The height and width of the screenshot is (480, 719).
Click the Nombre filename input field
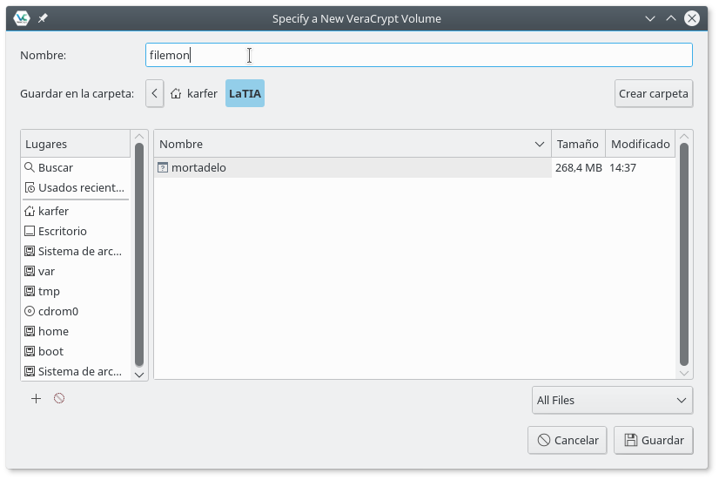[418, 55]
